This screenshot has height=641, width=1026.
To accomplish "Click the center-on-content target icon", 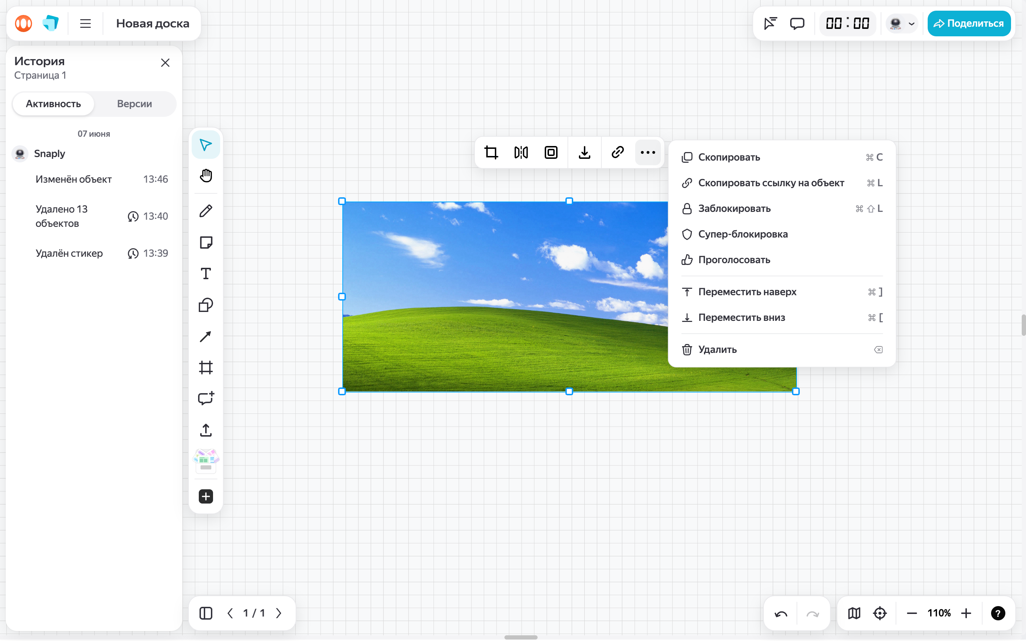I will pyautogui.click(x=880, y=613).
